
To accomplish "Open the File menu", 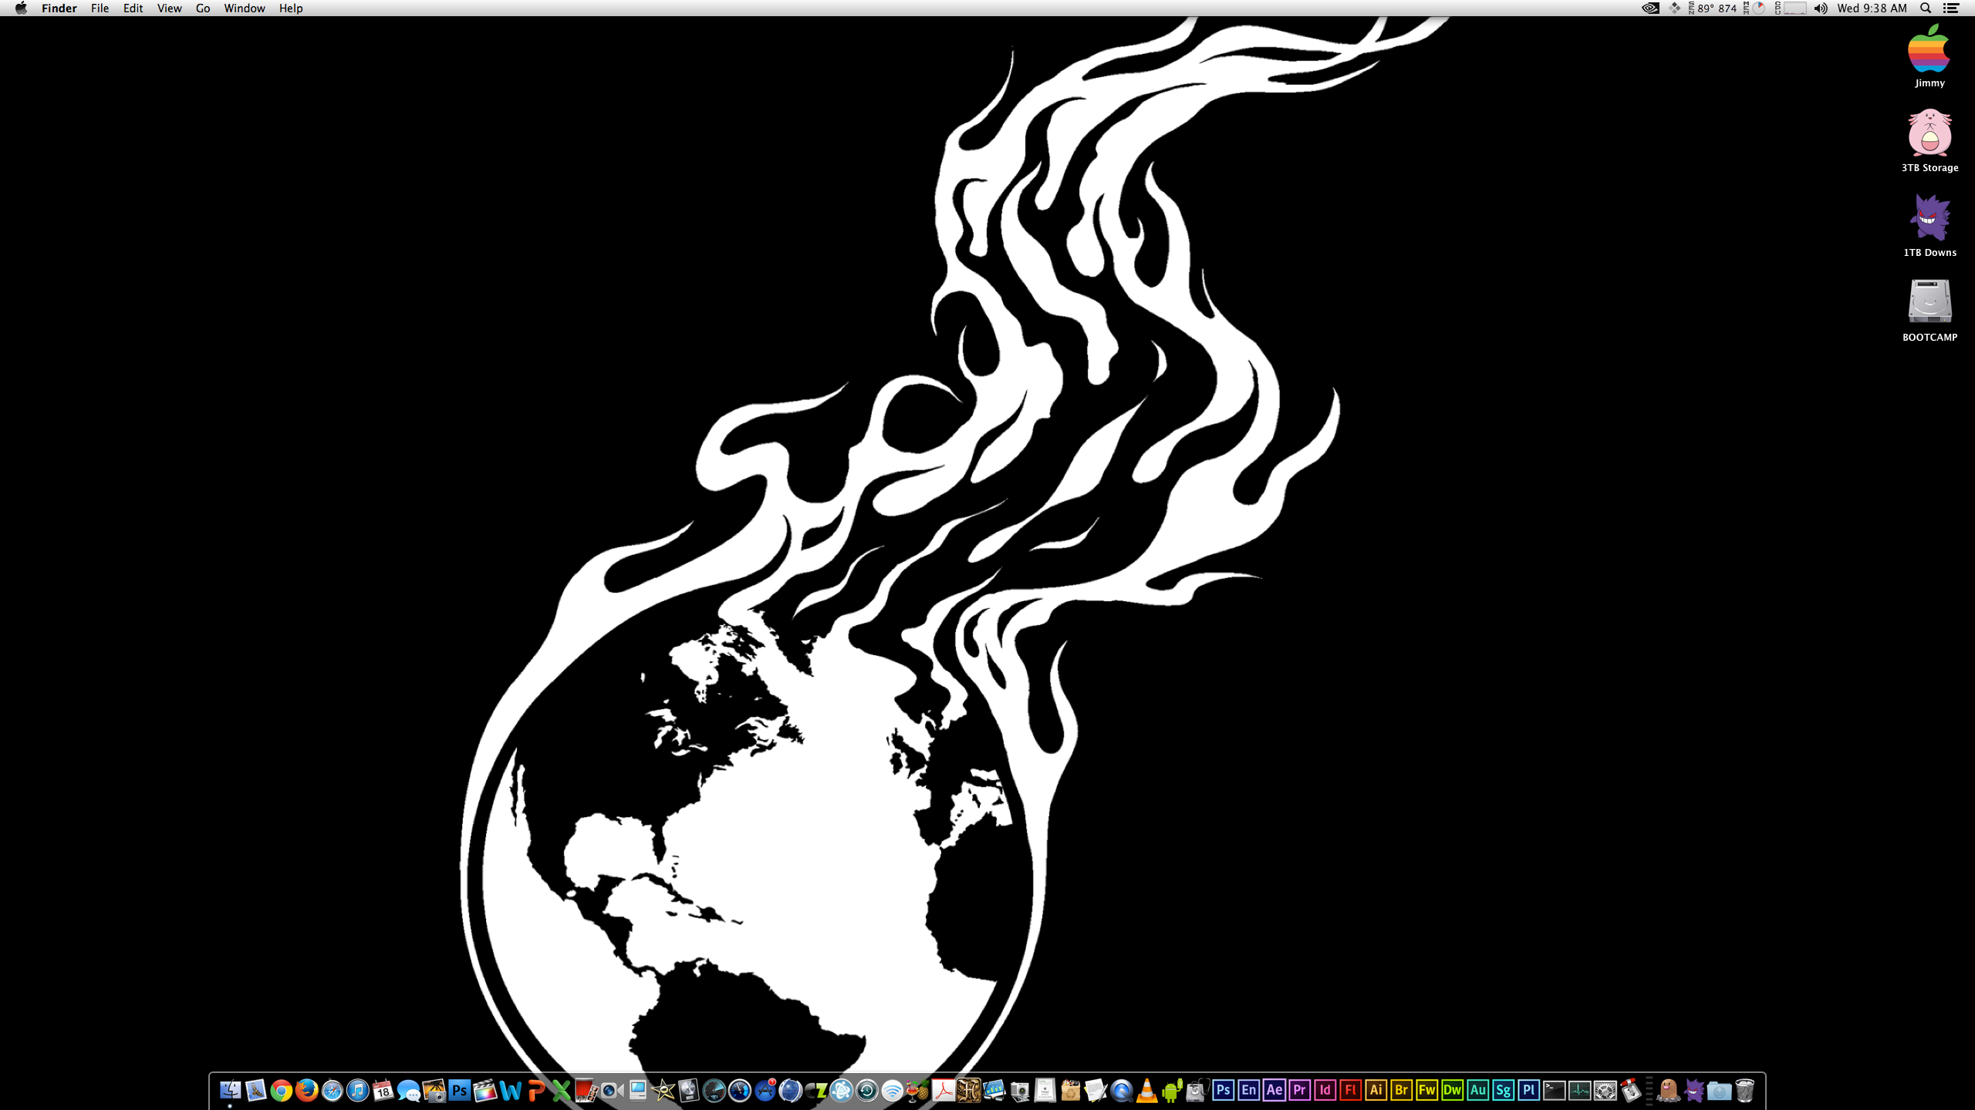I will click(100, 8).
